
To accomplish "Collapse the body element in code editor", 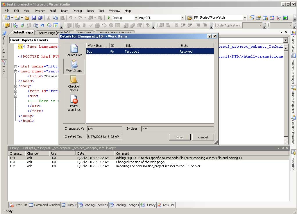I will (x=15, y=86).
